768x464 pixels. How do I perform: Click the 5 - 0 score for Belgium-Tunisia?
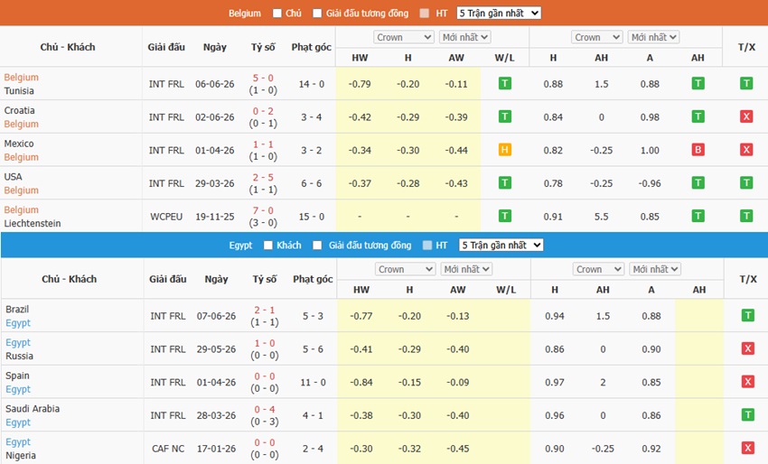point(263,78)
